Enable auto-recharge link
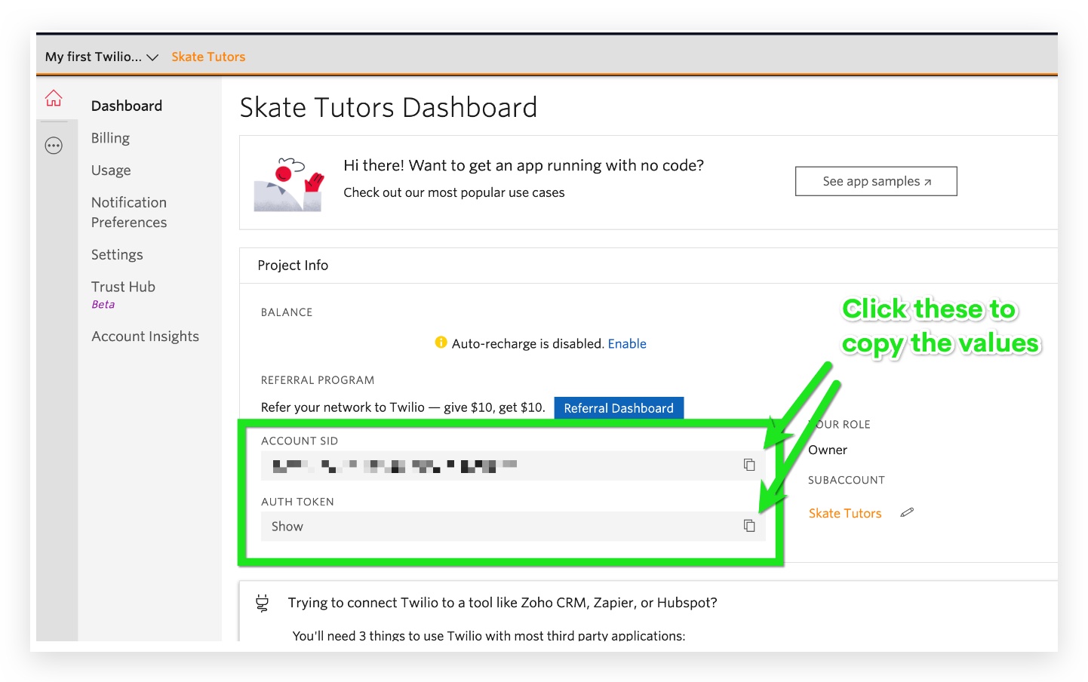Viewport: 1088px width, 682px height. click(627, 343)
